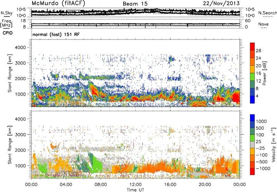Pick the bright blue top Velocity colorbar segment

[252, 118]
